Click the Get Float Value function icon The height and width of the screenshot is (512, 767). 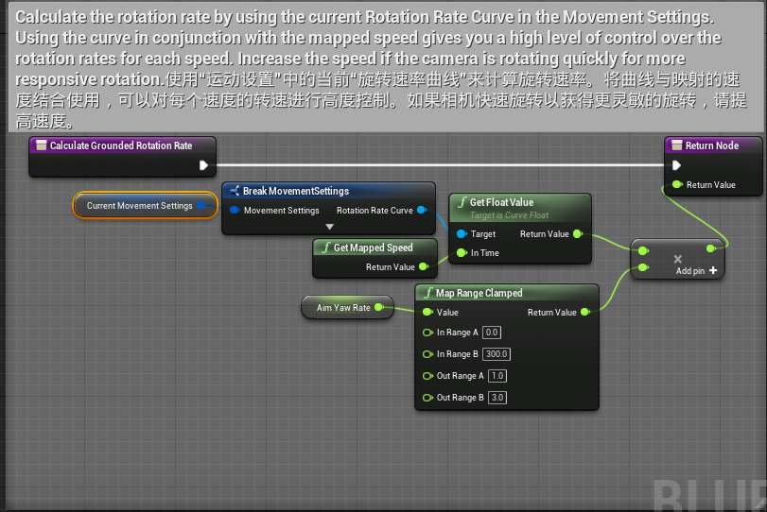(461, 202)
